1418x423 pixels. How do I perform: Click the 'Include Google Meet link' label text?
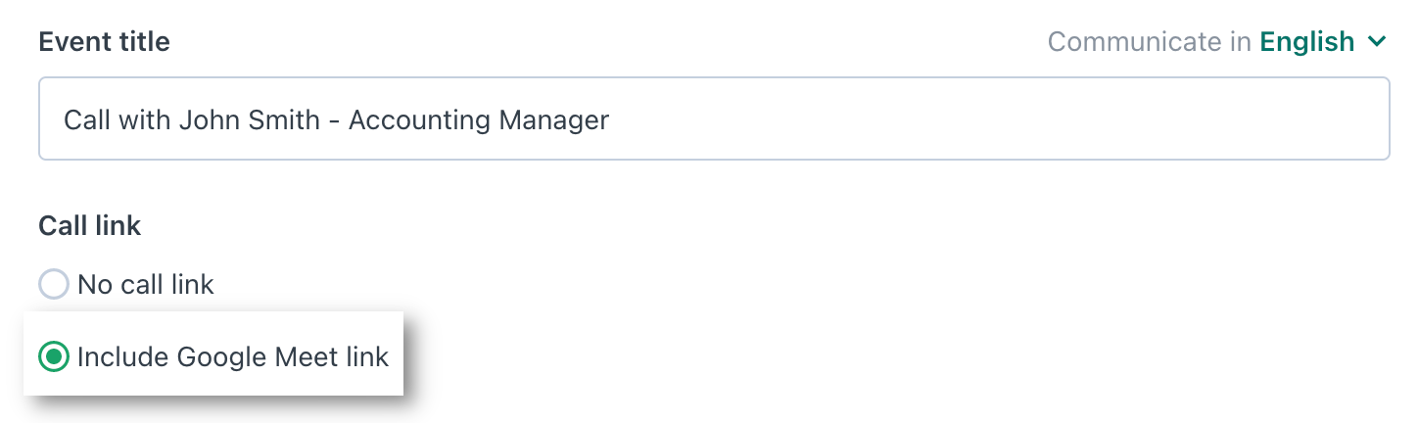click(x=233, y=357)
